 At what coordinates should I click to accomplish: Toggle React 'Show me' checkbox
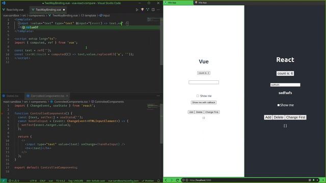coord(279,105)
